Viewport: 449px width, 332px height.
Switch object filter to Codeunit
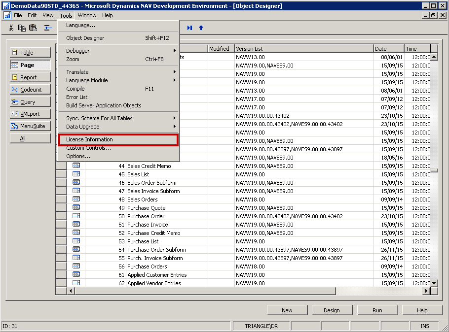pos(30,90)
